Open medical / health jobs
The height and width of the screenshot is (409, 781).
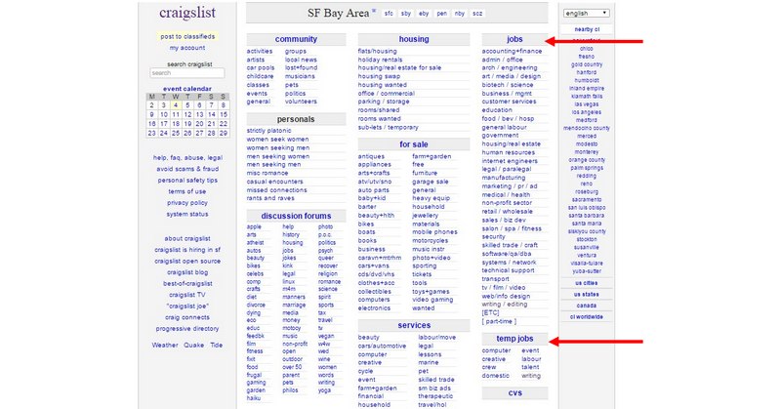(506, 195)
